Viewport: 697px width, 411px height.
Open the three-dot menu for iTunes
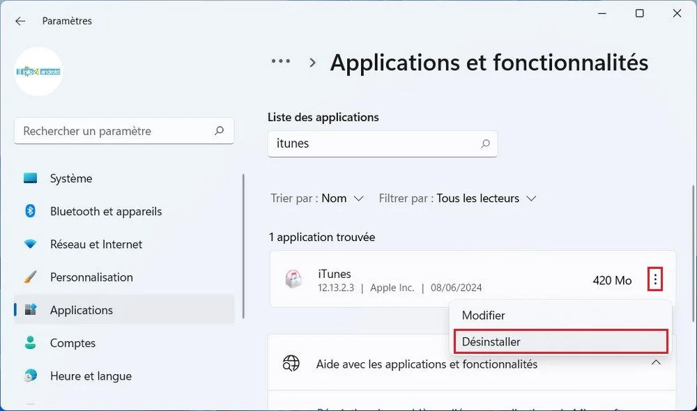click(654, 279)
